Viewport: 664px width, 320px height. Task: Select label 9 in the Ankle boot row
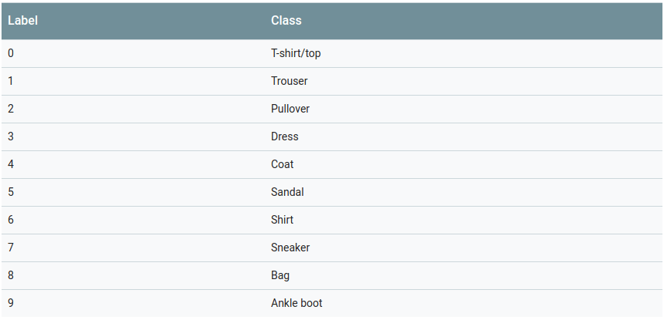(11, 303)
